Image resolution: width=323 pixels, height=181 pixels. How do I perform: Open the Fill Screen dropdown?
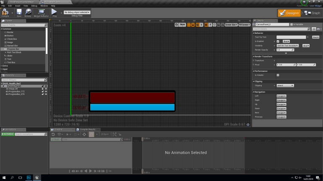pyautogui.click(x=244, y=25)
